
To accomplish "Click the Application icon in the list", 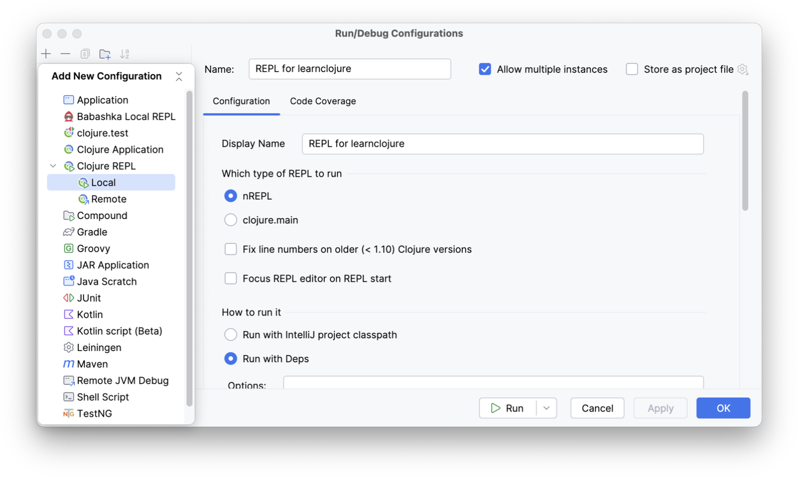I will click(x=68, y=100).
